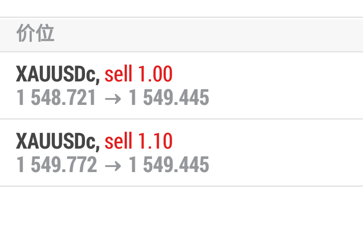Image resolution: width=363 pixels, height=225 pixels.
Task: Click the arrow after 1 548.721
Action: [113, 98]
